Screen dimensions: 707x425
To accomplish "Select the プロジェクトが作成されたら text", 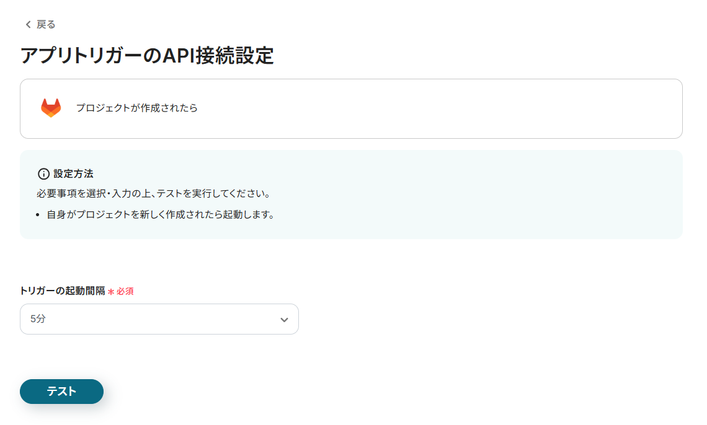I will (136, 108).
